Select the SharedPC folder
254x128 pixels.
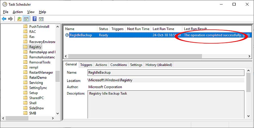(36, 98)
